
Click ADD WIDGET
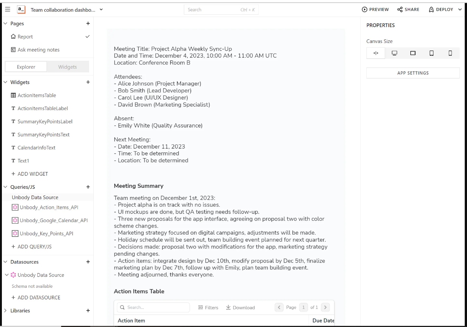[x=30, y=174]
